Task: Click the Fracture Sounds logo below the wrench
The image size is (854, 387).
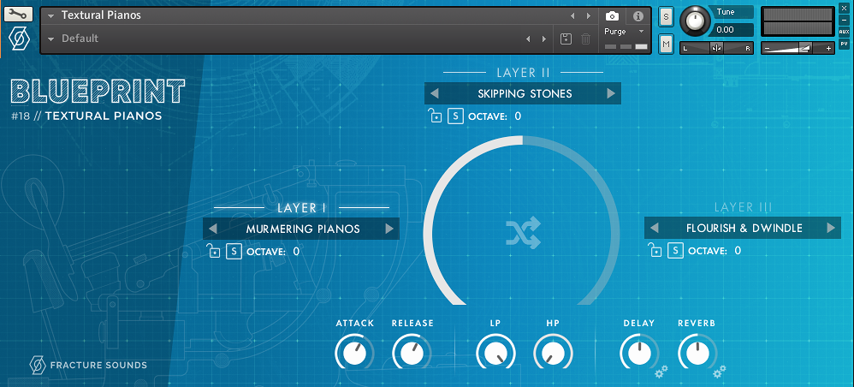Action: click(19, 39)
